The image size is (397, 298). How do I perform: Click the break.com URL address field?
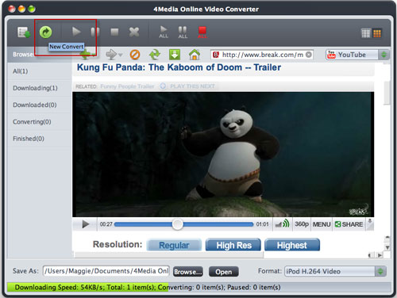[262, 55]
